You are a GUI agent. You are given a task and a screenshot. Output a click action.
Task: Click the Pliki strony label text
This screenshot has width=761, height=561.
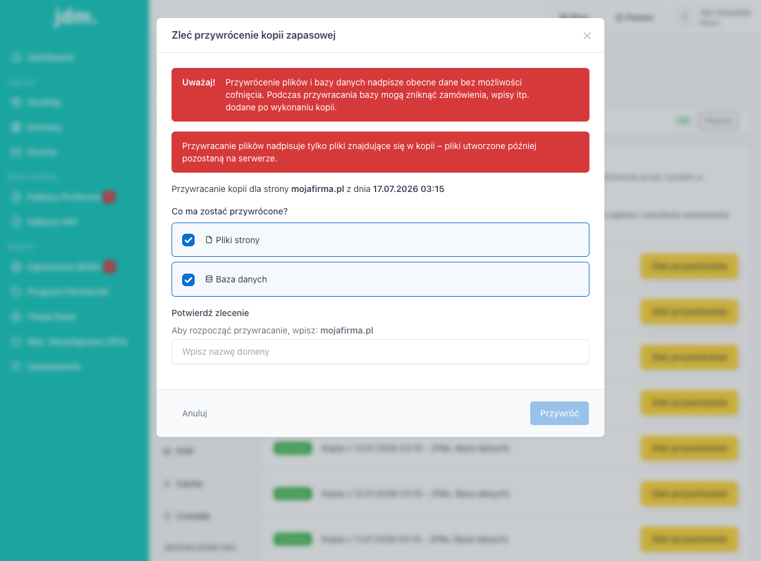click(238, 240)
